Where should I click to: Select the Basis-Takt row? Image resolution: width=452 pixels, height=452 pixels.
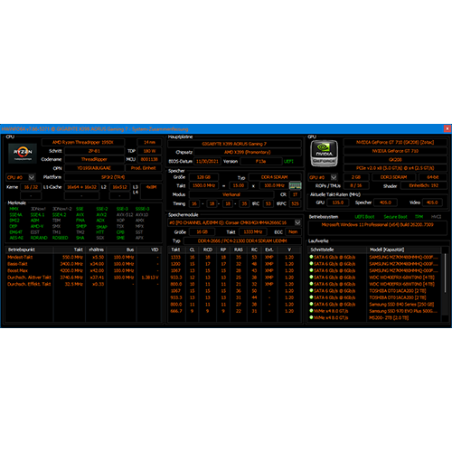(84, 264)
